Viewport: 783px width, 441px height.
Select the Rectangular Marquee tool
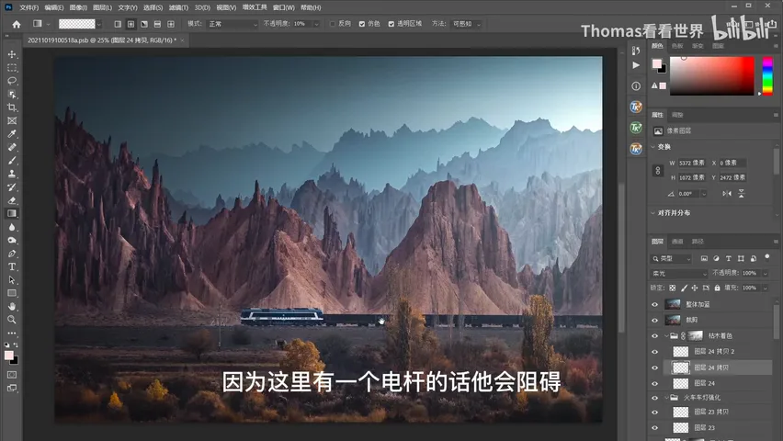coord(12,67)
